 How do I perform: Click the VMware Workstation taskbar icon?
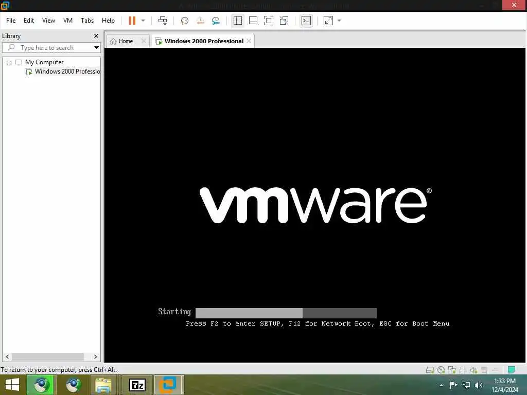coord(169,385)
